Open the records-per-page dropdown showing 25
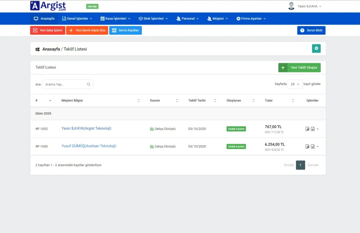 tap(295, 84)
